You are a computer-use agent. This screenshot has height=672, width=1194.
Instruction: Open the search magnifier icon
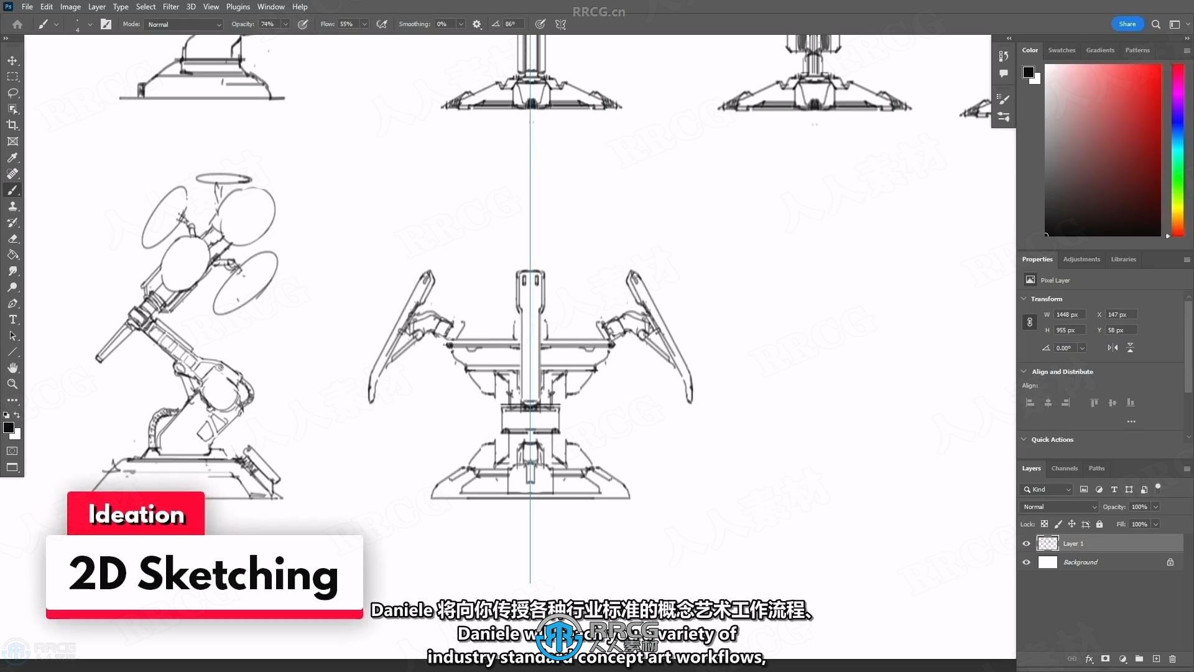(1155, 24)
